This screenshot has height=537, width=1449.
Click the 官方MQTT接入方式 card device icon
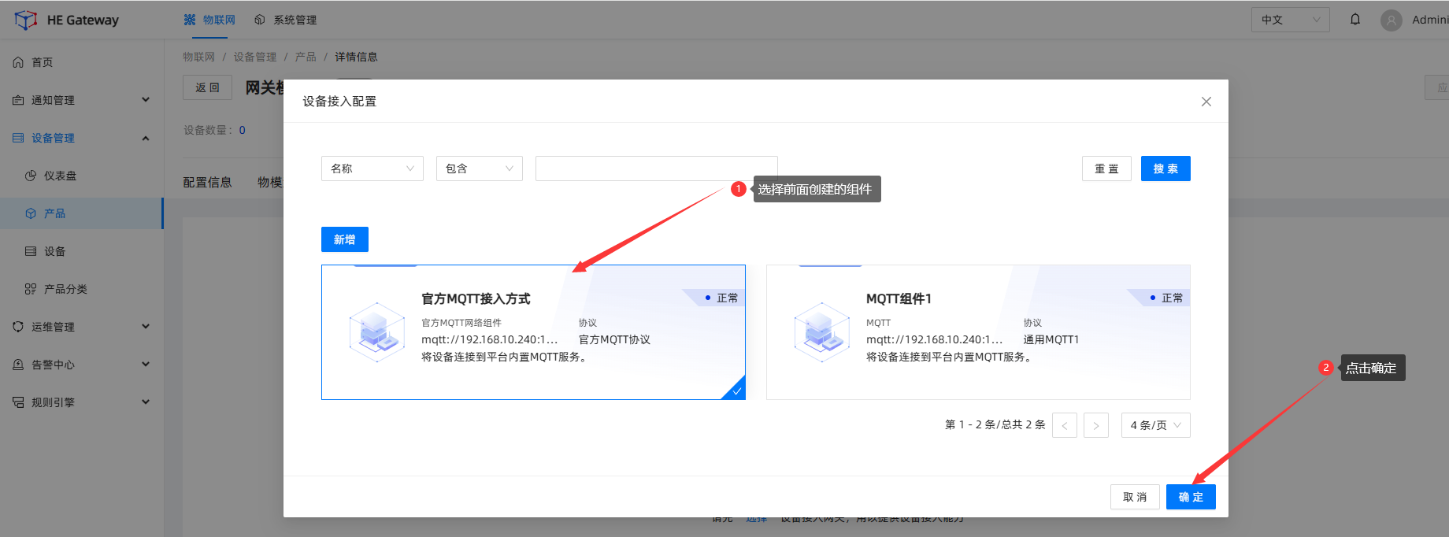(x=377, y=331)
